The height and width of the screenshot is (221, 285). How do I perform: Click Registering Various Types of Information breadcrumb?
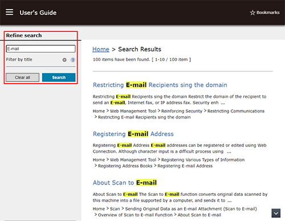(x=203, y=160)
